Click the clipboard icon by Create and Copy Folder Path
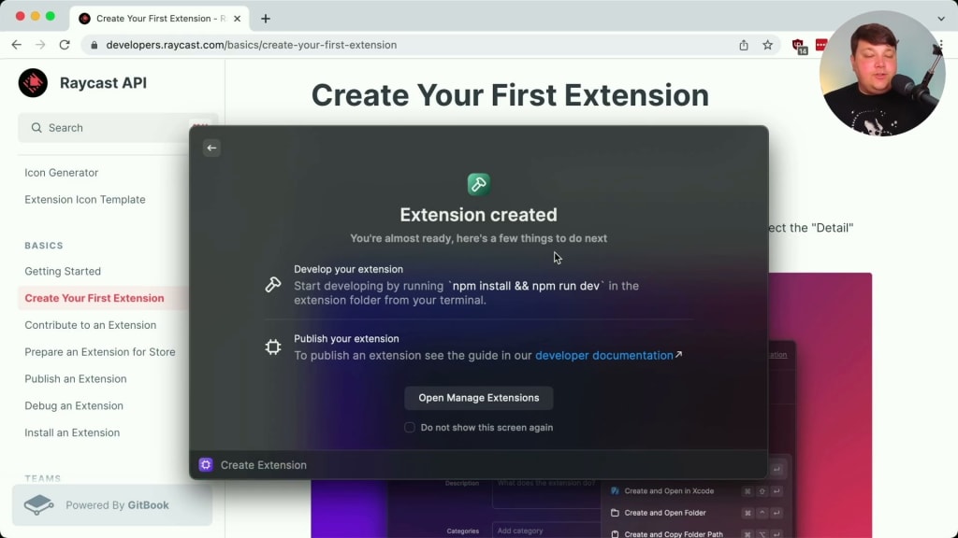Viewport: 958px width, 538px height. click(x=615, y=533)
